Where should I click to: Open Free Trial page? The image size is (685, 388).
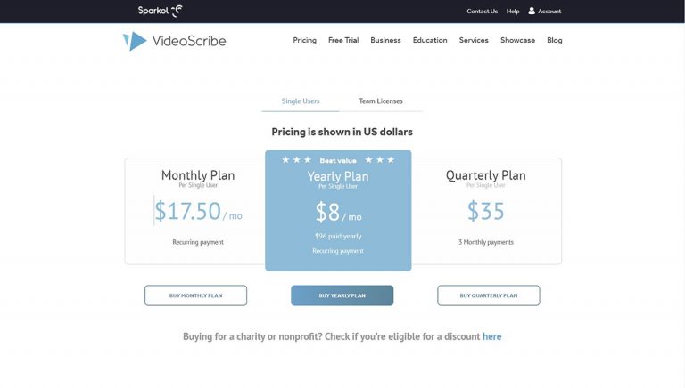tap(343, 40)
